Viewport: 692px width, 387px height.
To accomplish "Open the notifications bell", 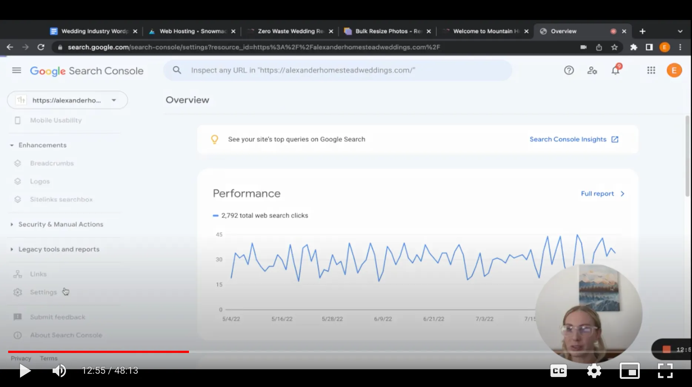I will pos(616,70).
